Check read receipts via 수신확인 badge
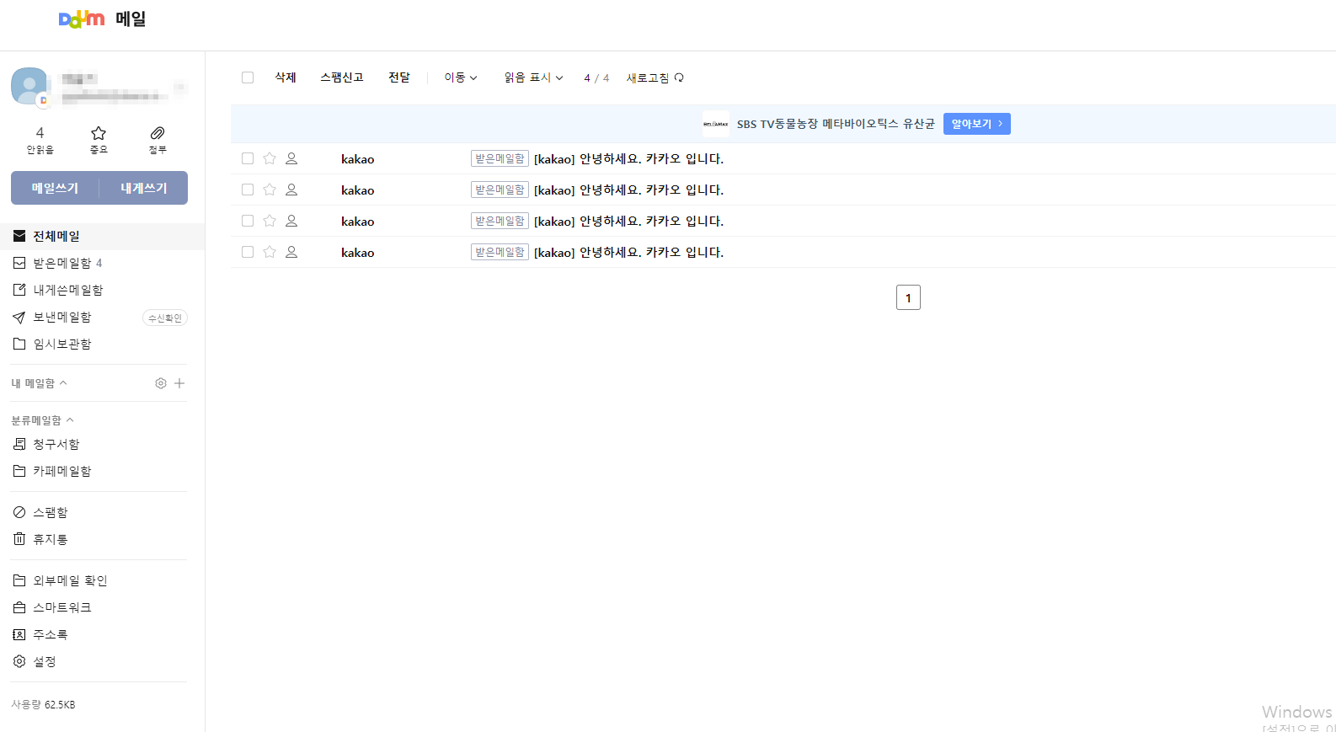This screenshot has width=1336, height=732. point(165,318)
